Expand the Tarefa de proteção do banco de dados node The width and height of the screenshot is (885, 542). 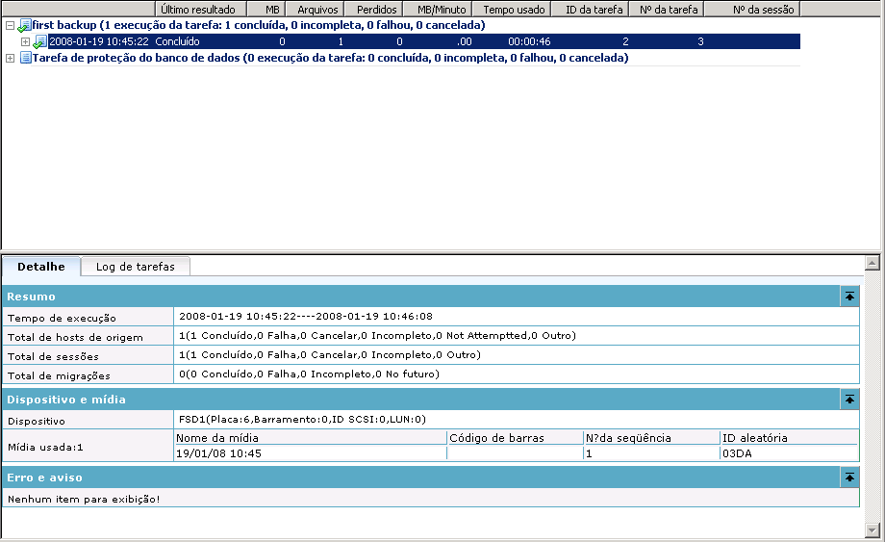[10, 58]
